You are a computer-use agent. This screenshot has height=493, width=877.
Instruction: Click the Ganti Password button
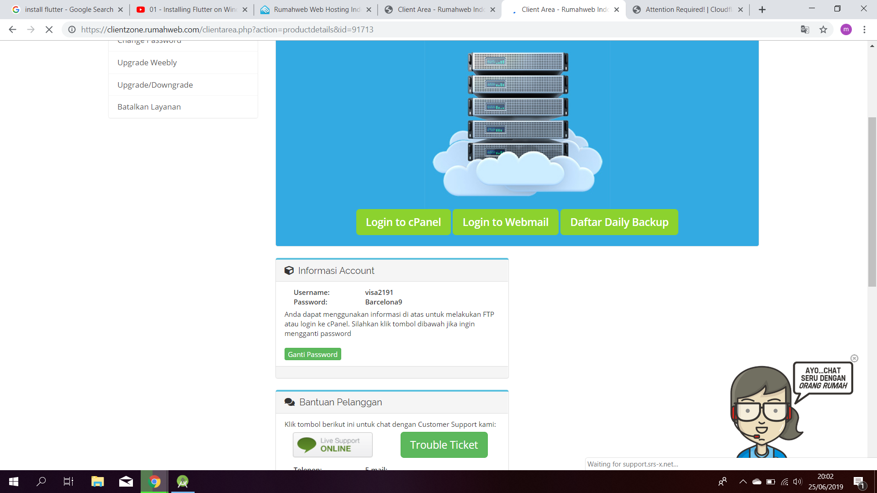coord(312,354)
